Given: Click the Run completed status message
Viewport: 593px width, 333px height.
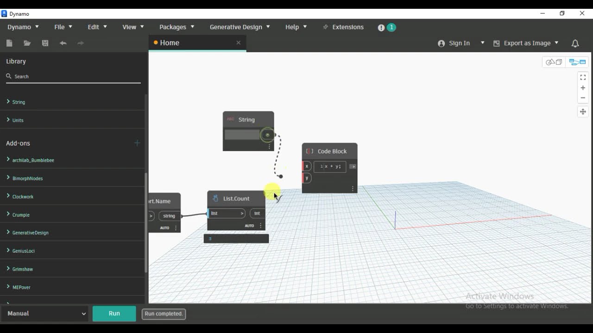Looking at the screenshot, I should 164,314.
